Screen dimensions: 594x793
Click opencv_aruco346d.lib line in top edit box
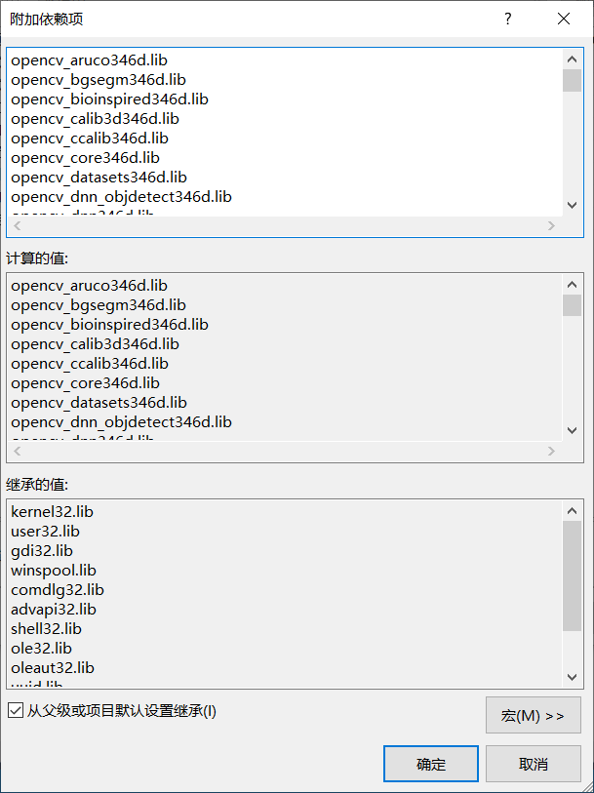(89, 60)
